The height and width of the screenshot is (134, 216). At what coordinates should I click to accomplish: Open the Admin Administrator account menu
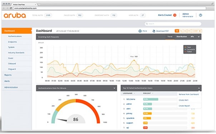click(188, 15)
